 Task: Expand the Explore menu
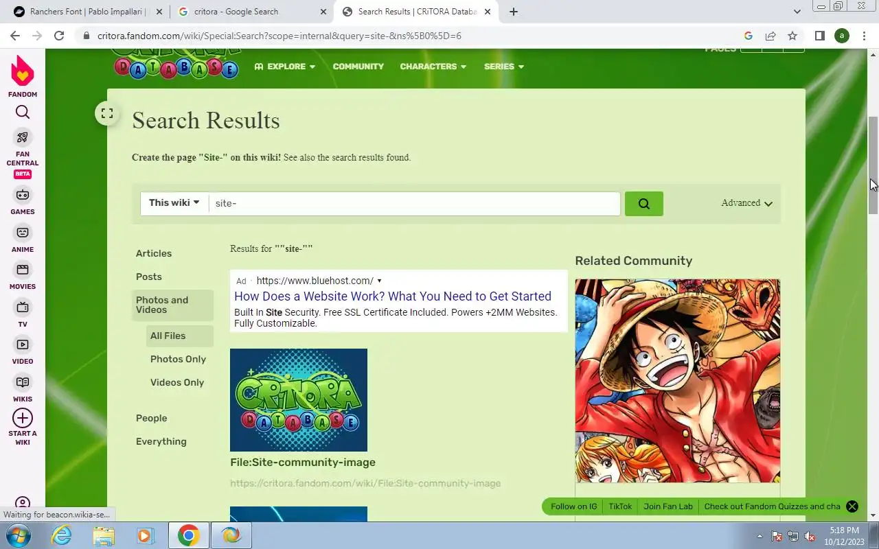click(x=285, y=67)
